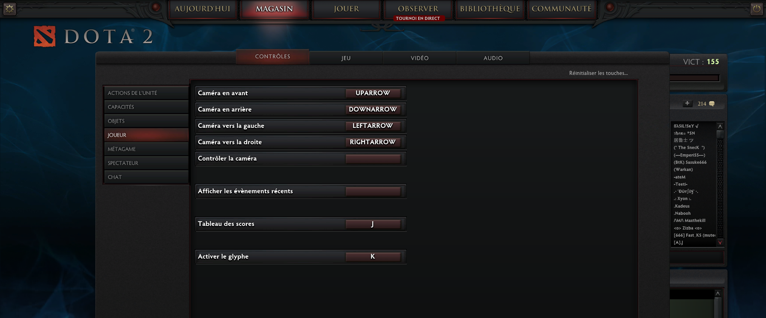Click the friends list scrollbar track

720,187
